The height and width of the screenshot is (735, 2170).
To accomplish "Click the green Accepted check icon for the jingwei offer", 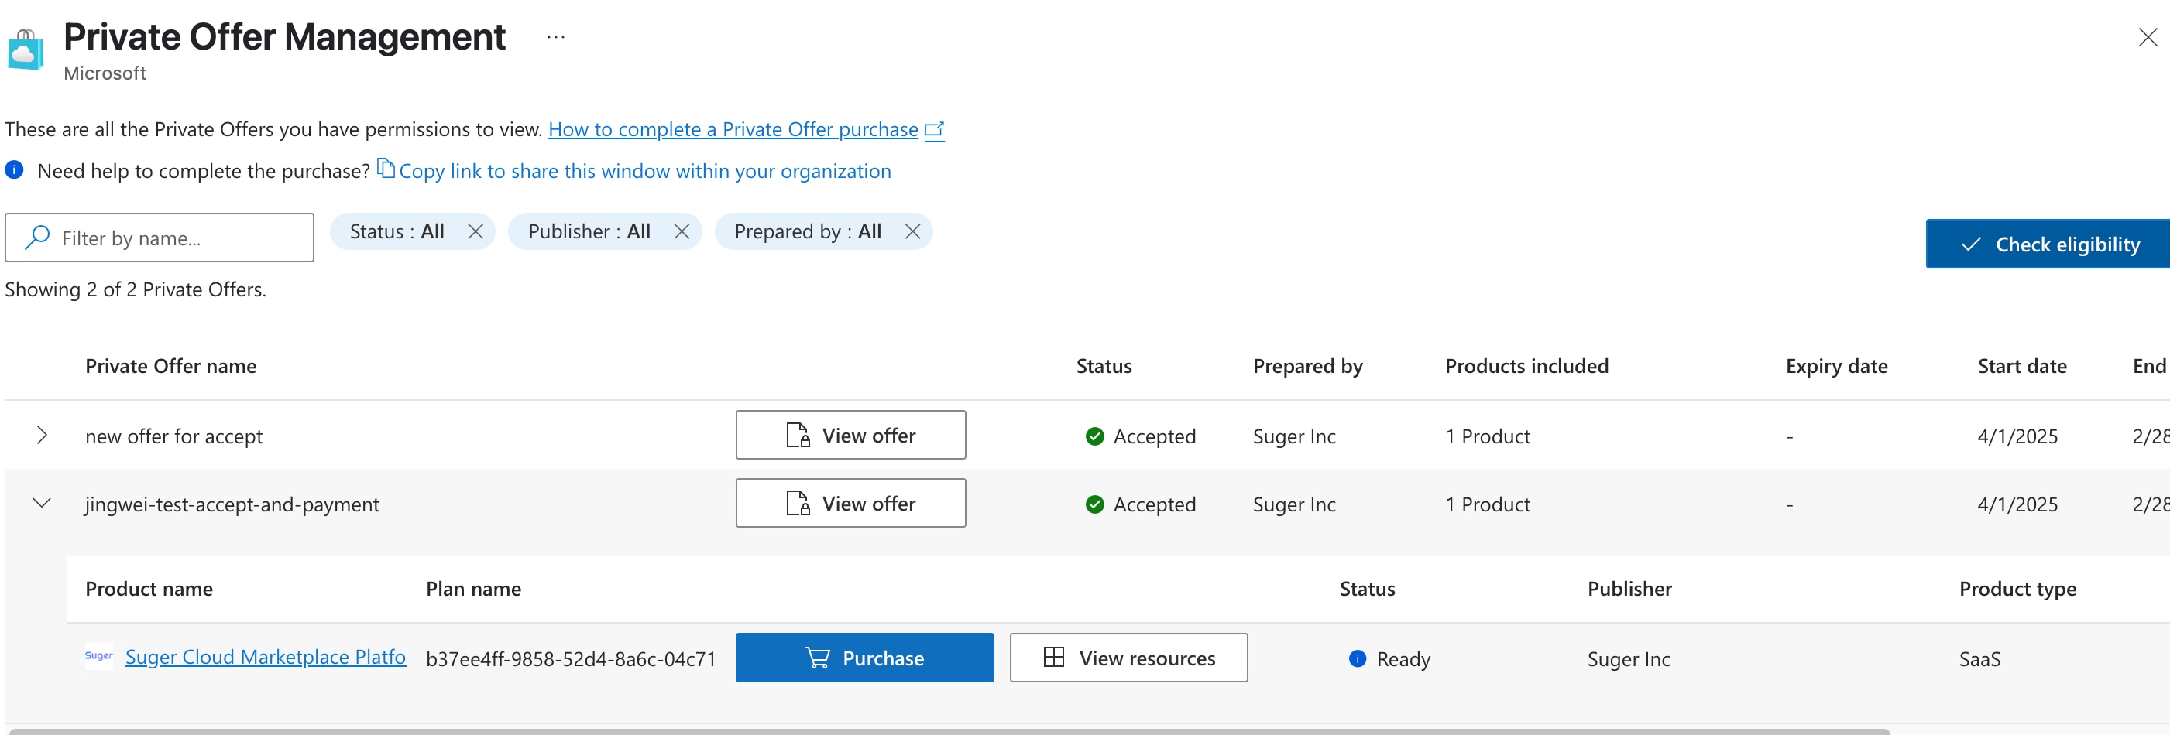I will click(x=1094, y=504).
